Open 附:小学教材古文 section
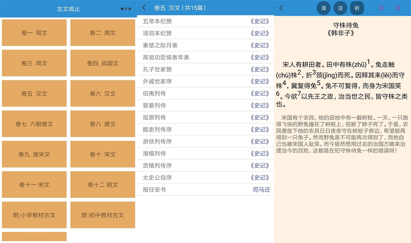 click(x=34, y=215)
